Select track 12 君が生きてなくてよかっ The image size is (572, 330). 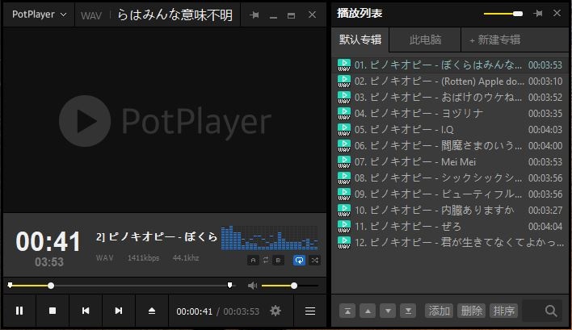click(x=450, y=242)
